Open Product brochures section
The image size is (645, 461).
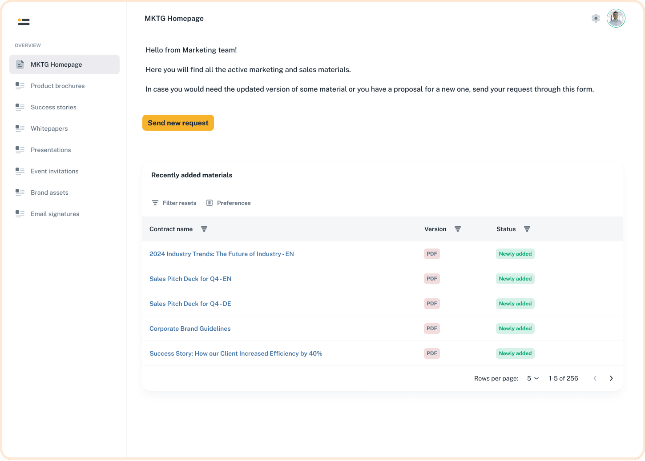[x=64, y=86]
